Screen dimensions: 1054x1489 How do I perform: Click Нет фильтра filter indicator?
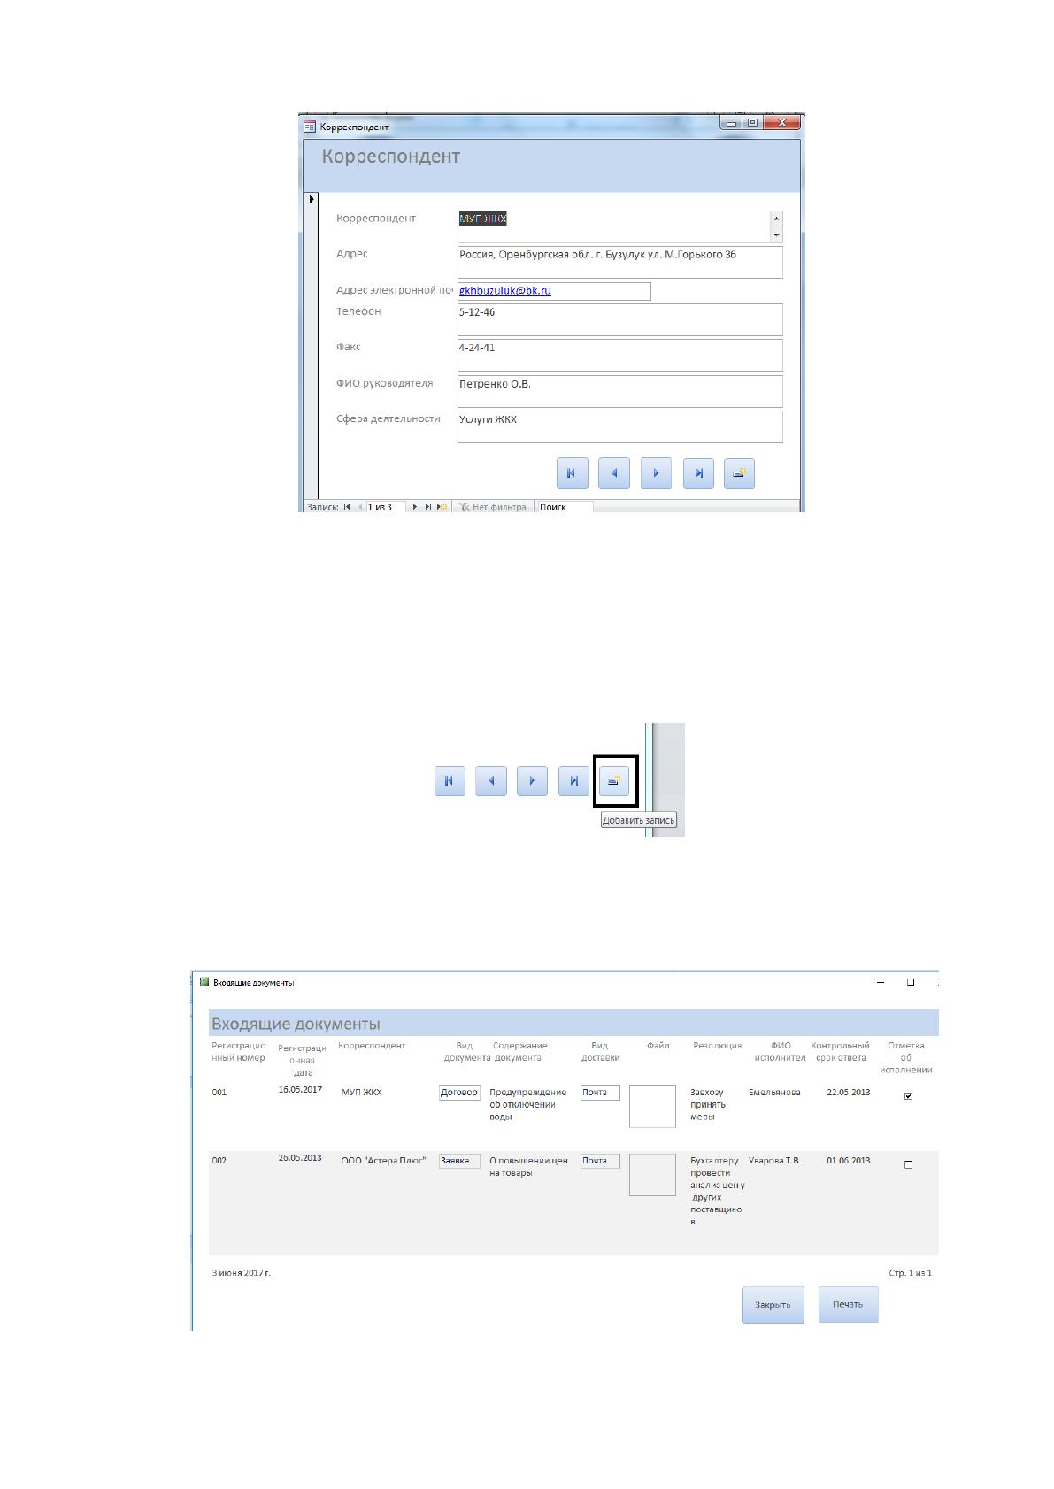tap(493, 507)
